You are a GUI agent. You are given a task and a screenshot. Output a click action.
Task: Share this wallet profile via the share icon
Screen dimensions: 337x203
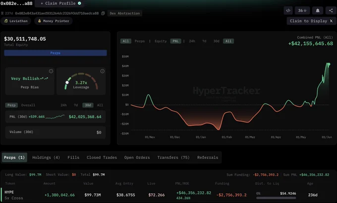(331, 10)
